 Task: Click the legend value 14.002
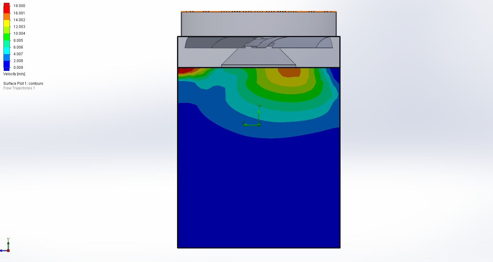(x=19, y=20)
